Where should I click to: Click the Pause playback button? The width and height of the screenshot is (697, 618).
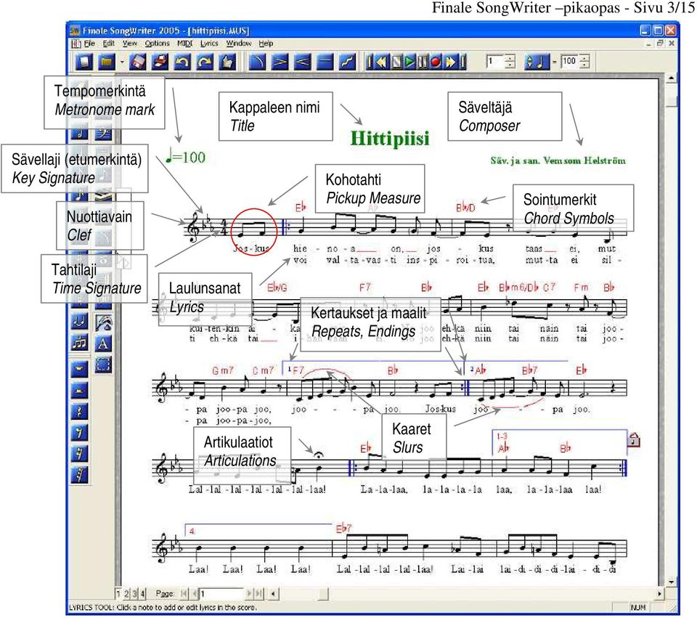[423, 62]
